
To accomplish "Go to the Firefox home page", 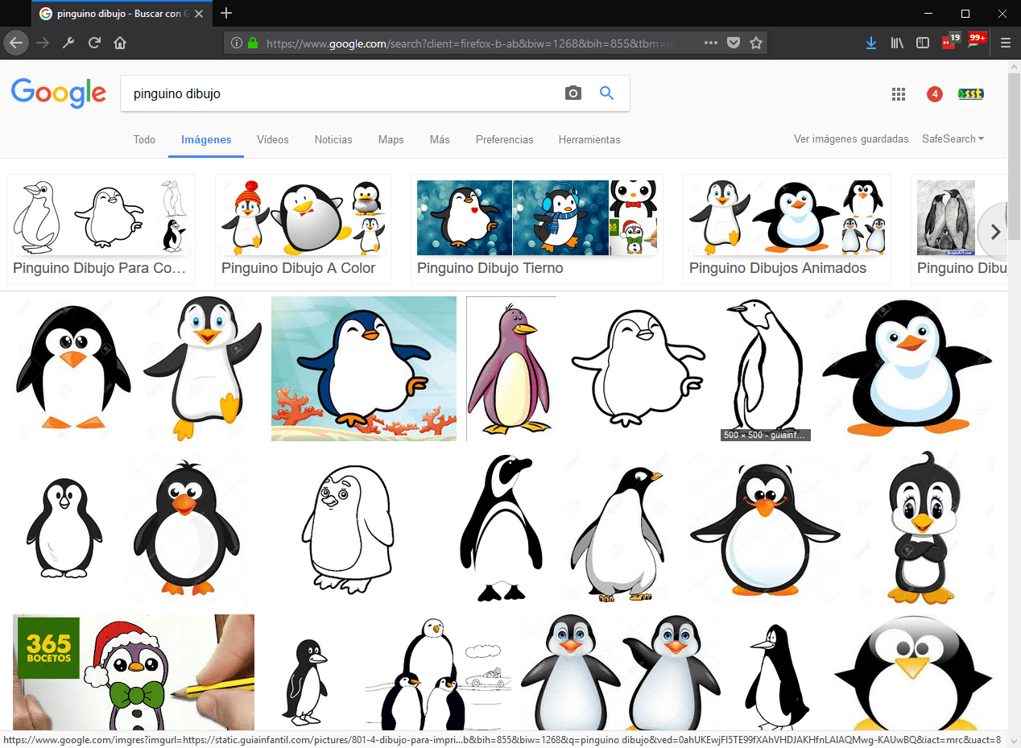I will 120,43.
